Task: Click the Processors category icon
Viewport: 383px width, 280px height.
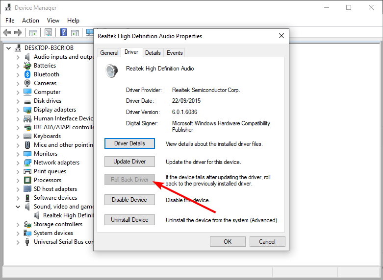Action: click(27, 180)
